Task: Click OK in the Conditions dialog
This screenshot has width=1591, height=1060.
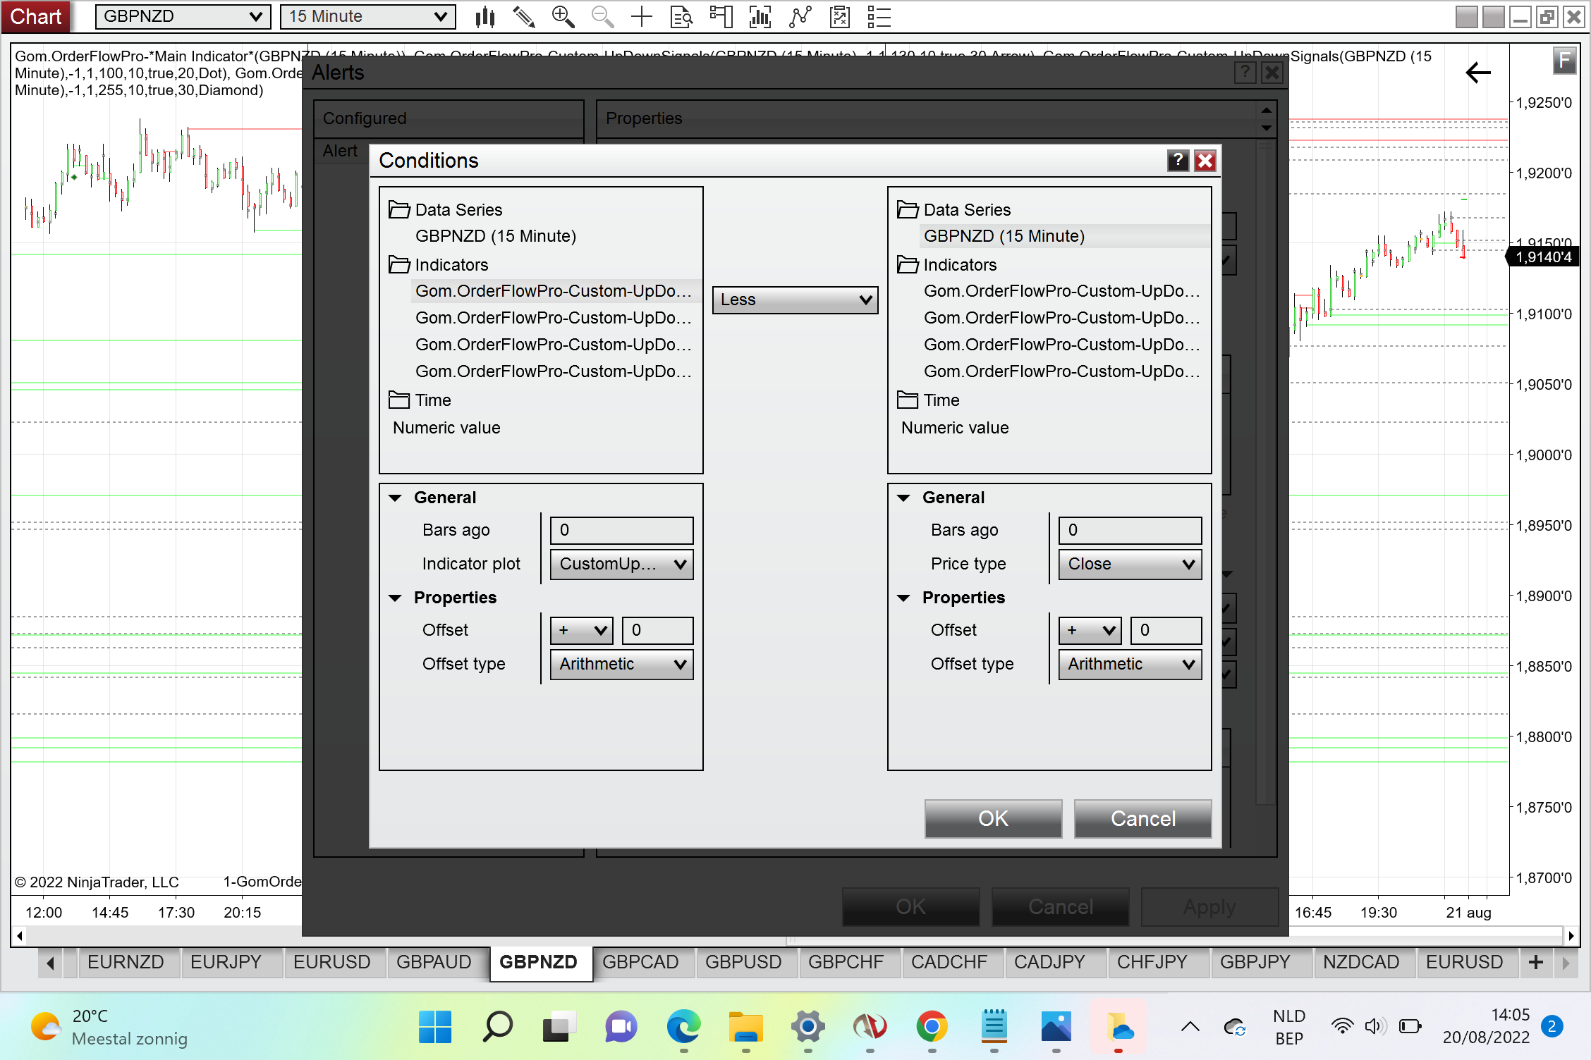Action: (x=993, y=818)
